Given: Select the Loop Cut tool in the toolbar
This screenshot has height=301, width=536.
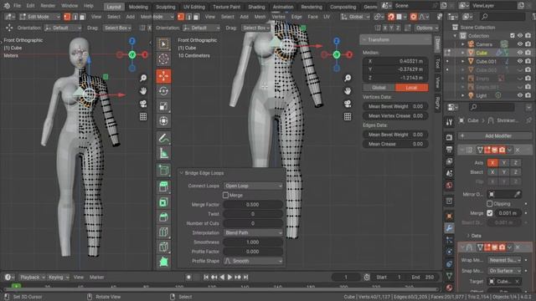Looking at the screenshot, I should pyautogui.click(x=163, y=232).
